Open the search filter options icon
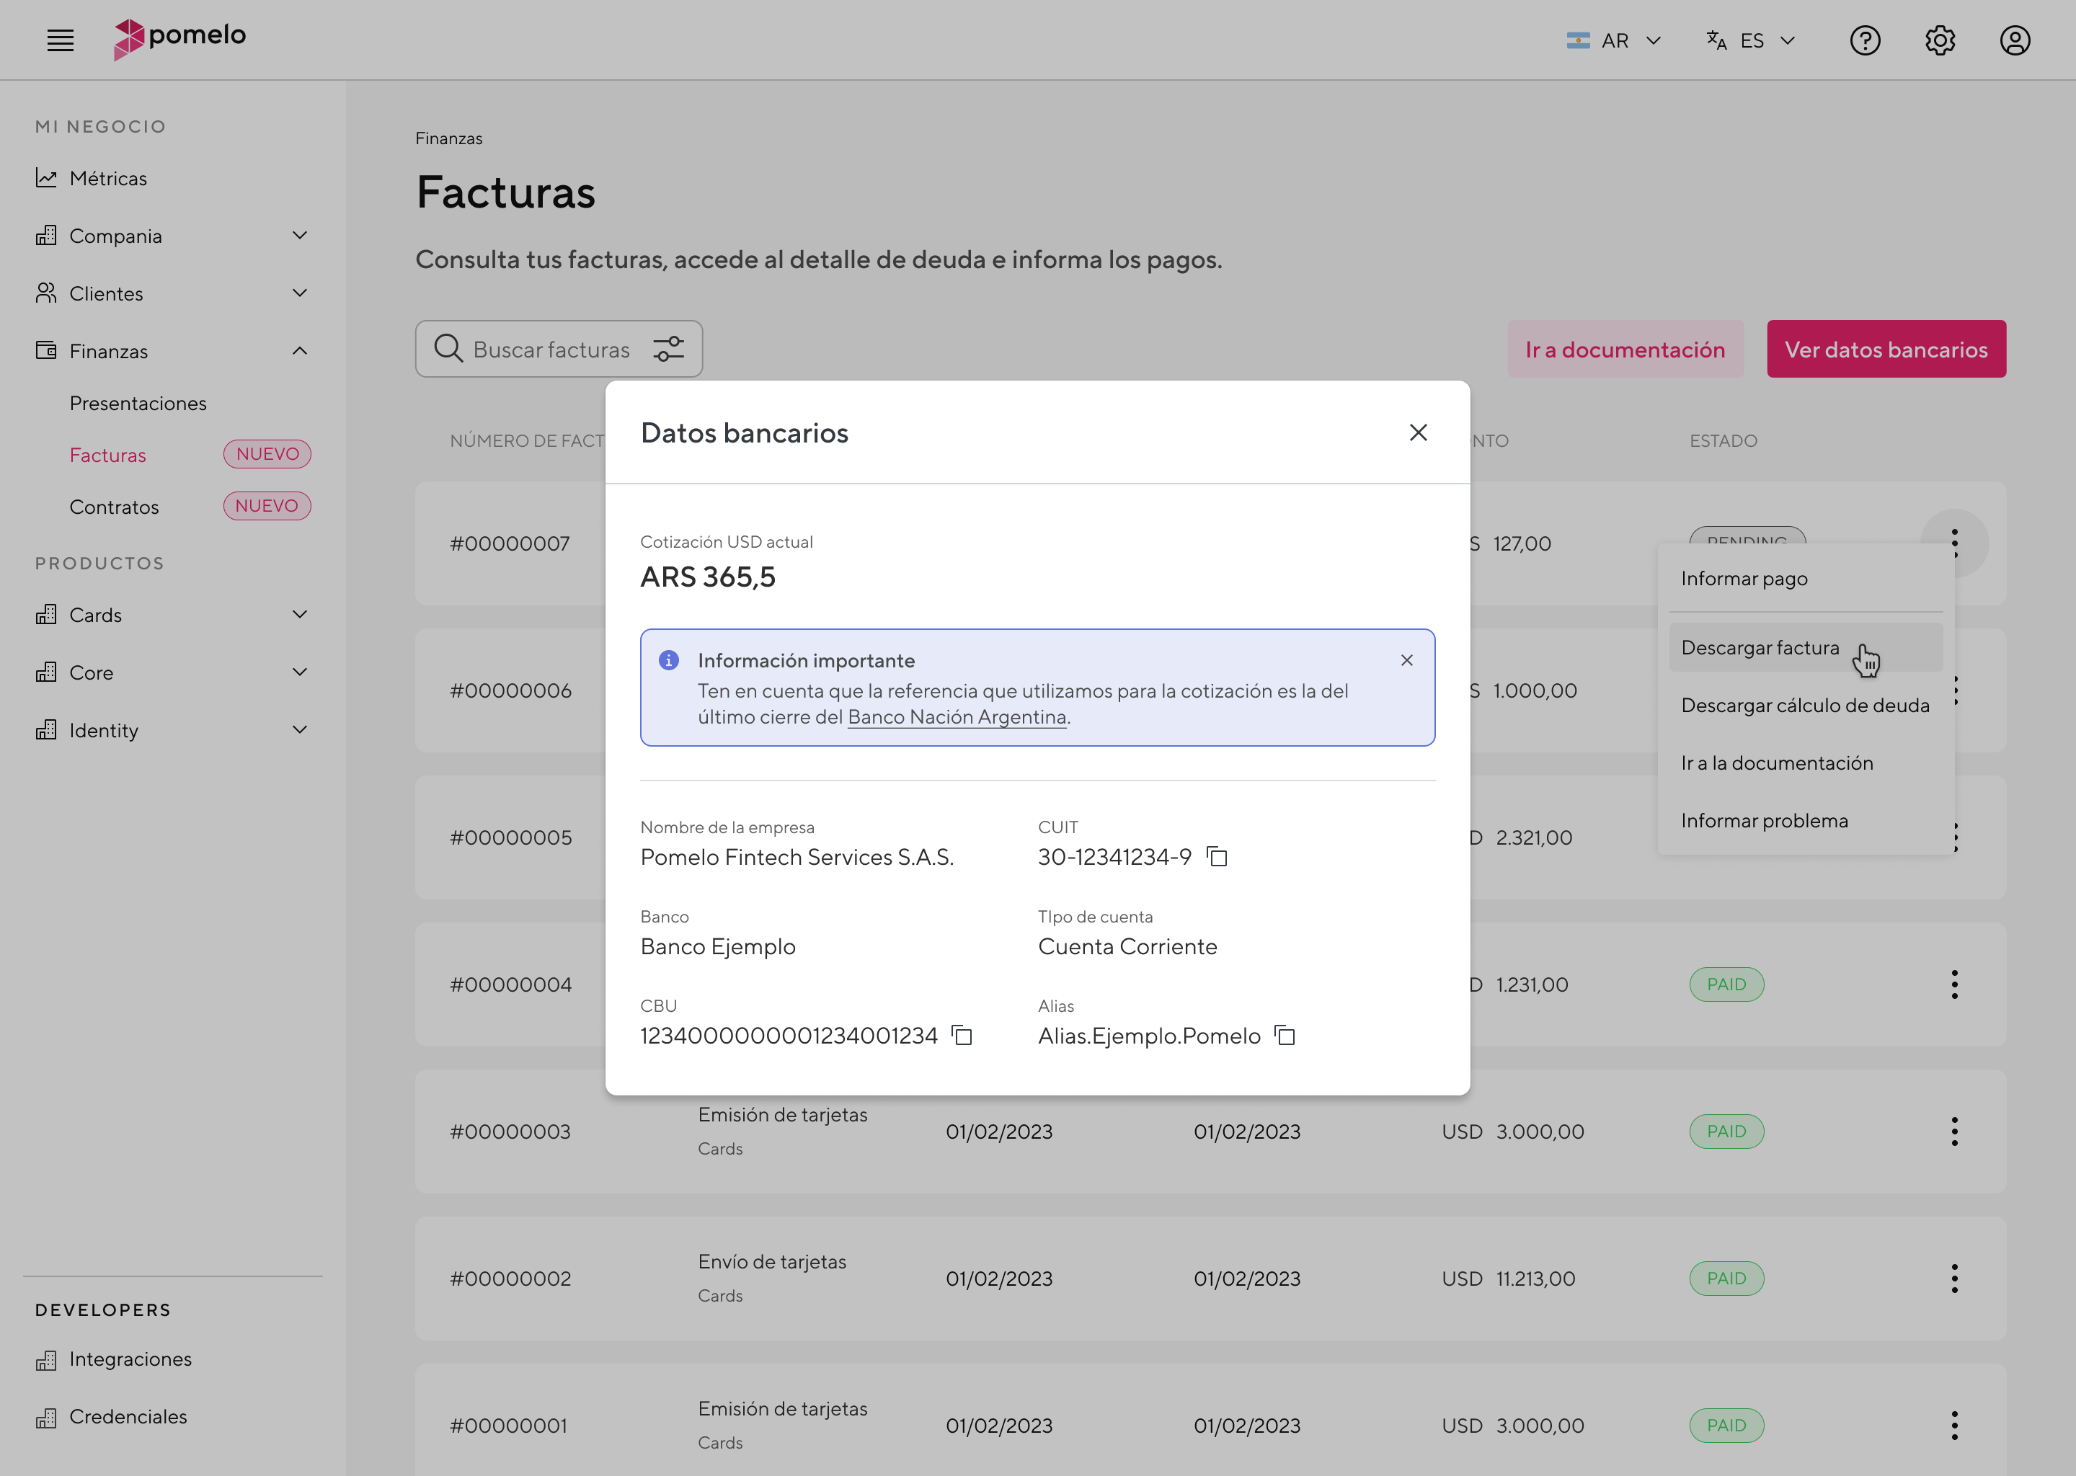This screenshot has width=2076, height=1476. 669,349
